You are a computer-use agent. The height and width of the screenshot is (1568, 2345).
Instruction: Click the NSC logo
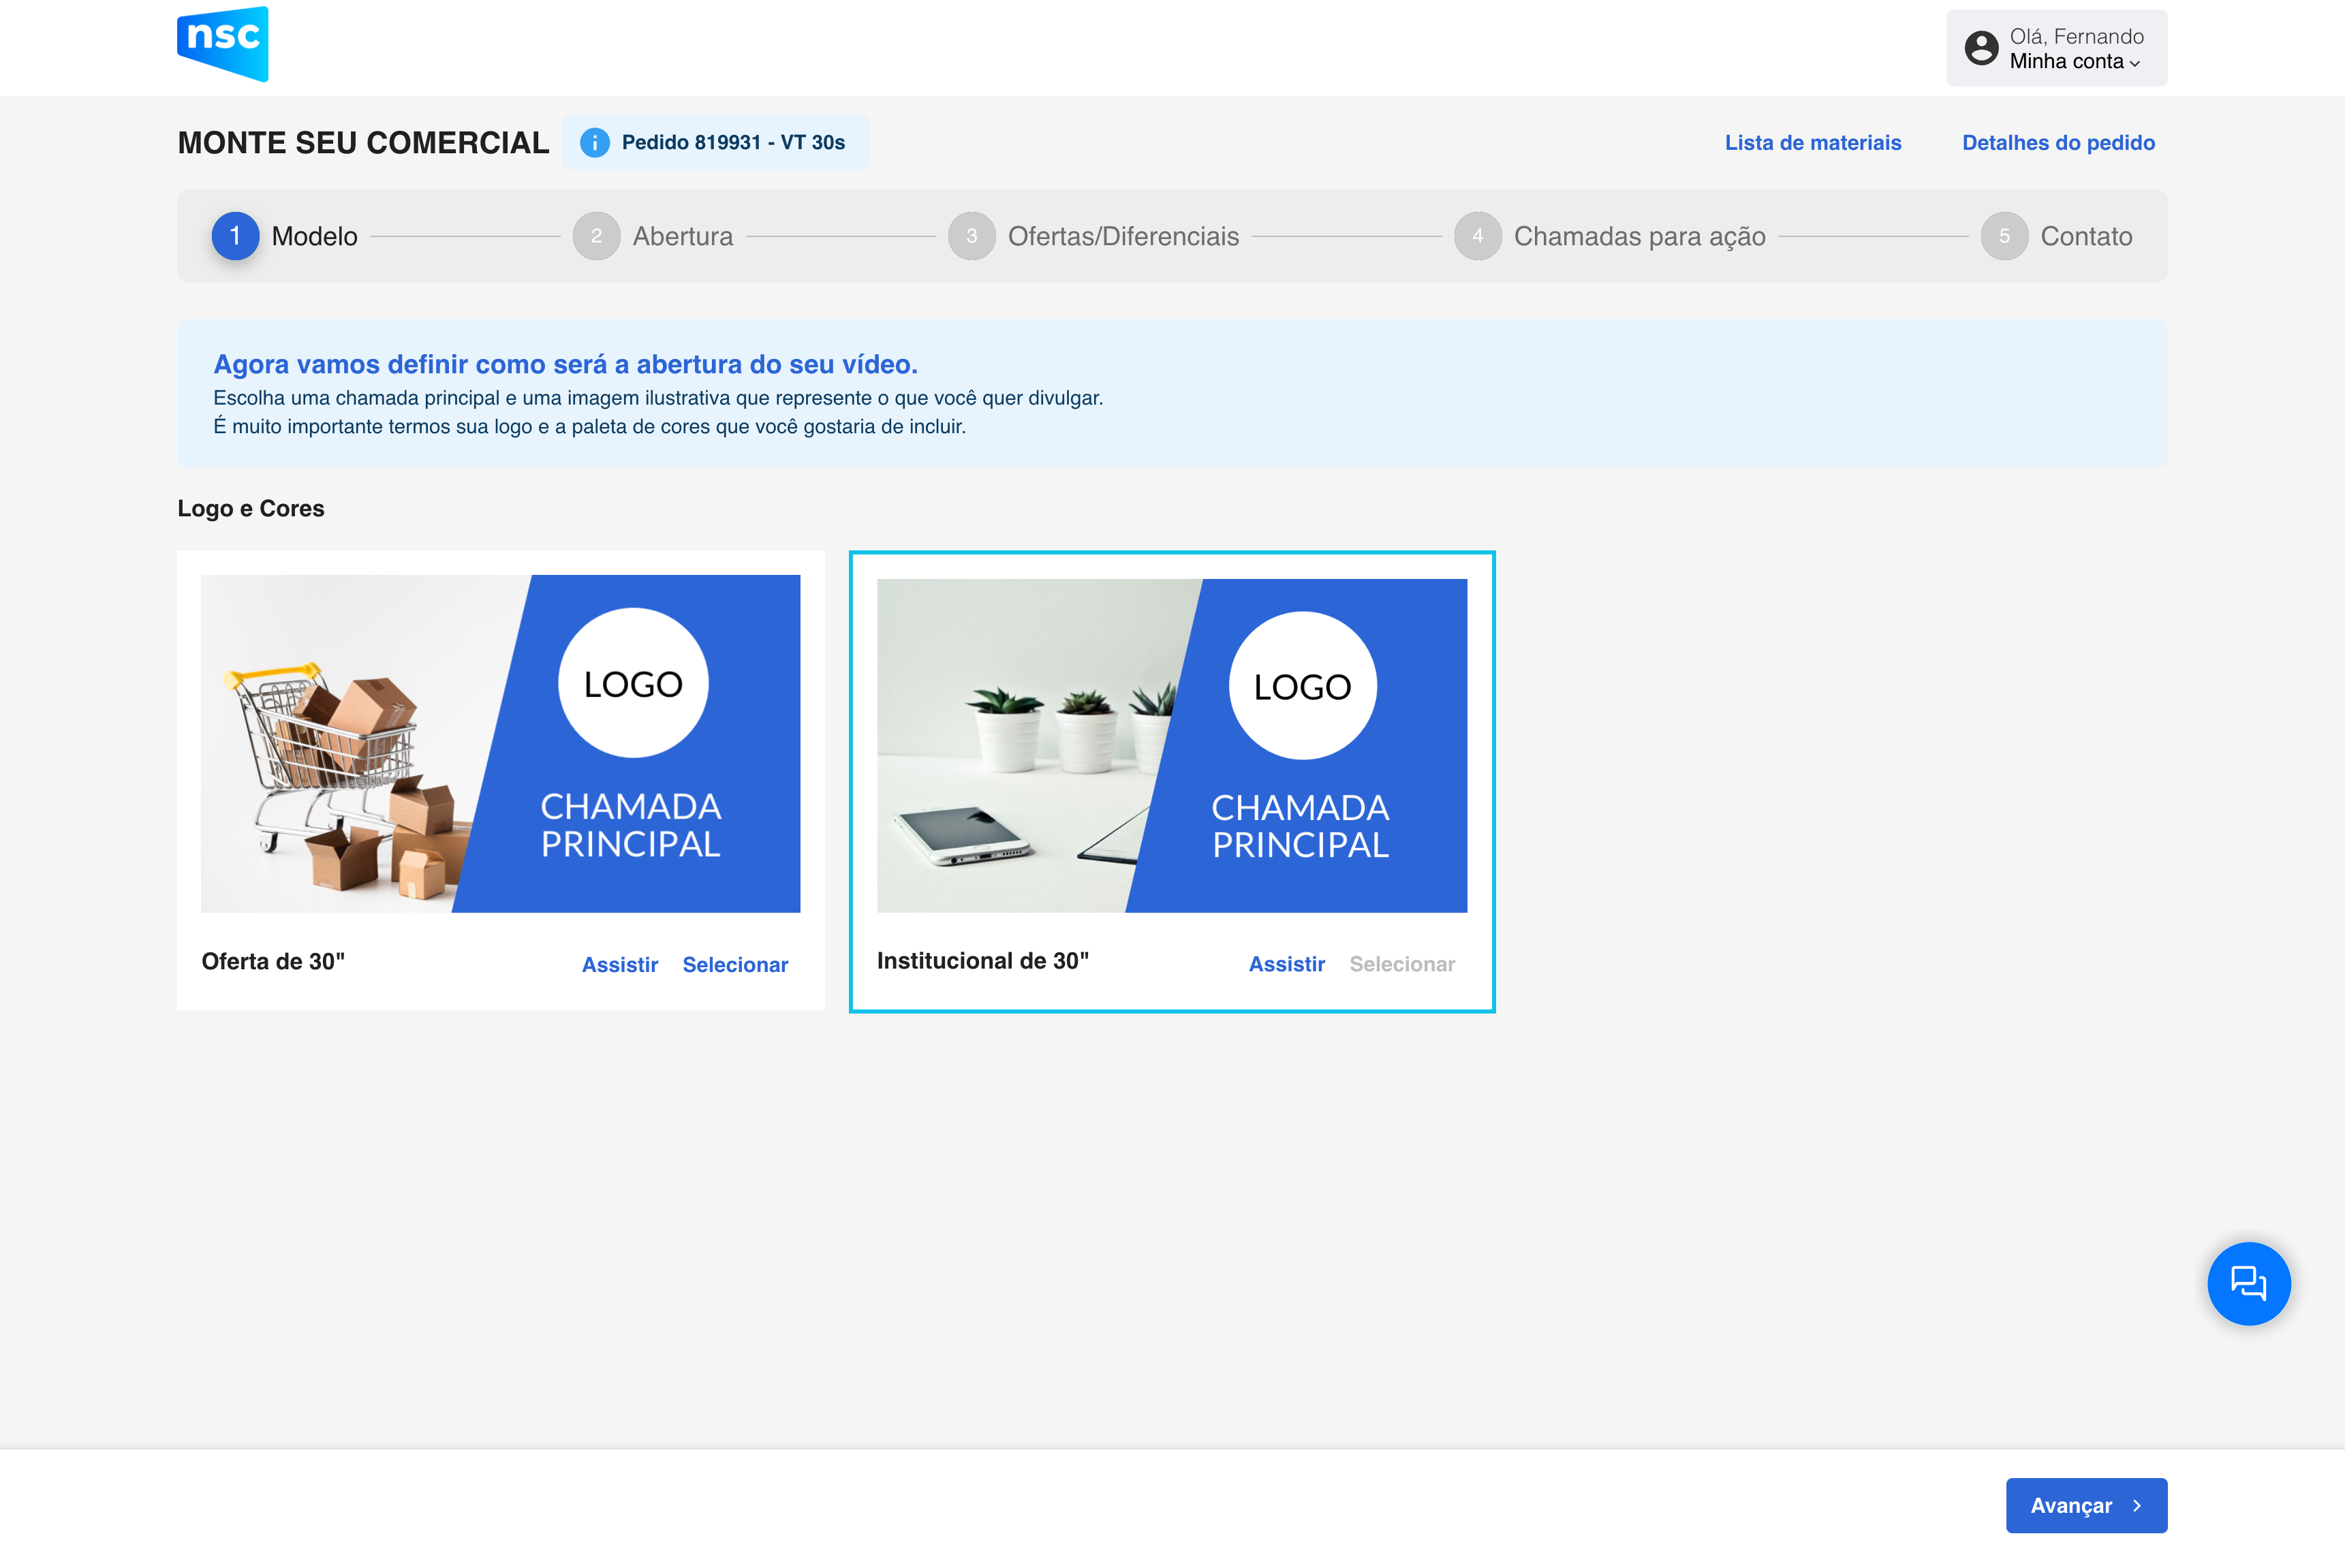[x=222, y=44]
